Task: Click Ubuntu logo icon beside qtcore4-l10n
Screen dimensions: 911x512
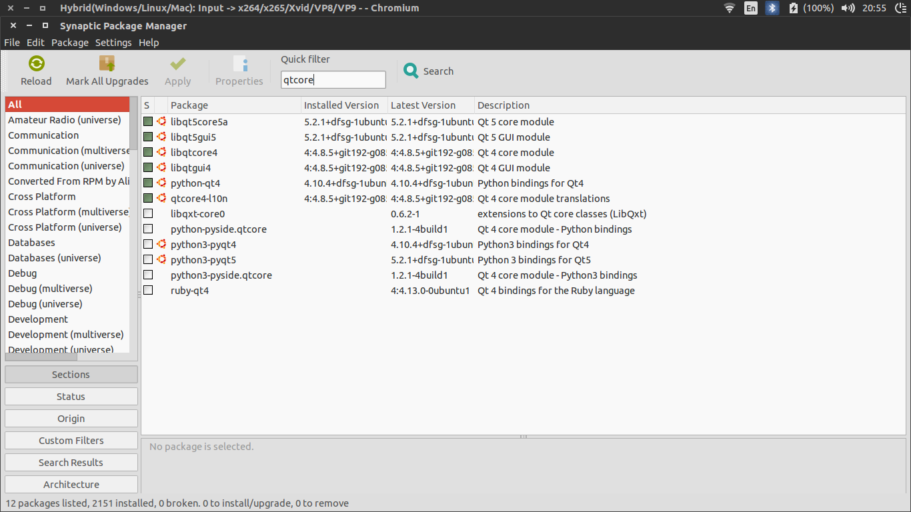Action: tap(161, 199)
